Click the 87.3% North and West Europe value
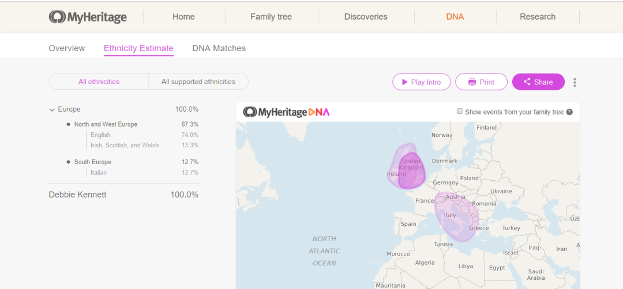This screenshot has height=289, width=623. point(190,124)
